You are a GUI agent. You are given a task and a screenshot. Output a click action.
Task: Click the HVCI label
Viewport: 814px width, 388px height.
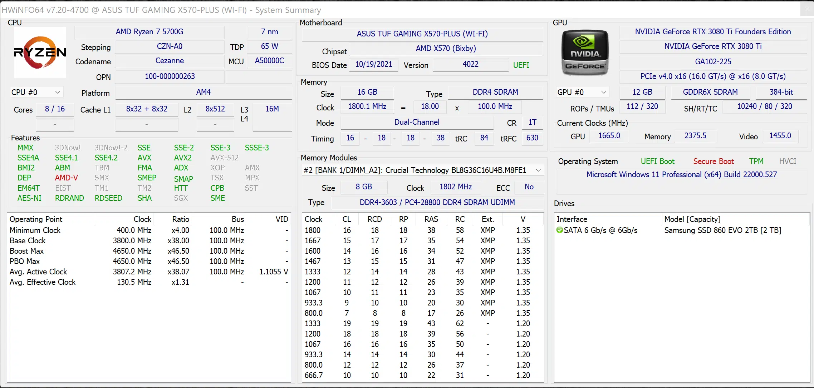tap(788, 161)
